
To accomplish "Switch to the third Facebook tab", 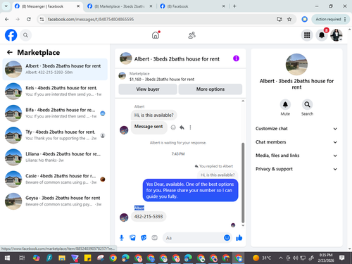I will (192, 6).
